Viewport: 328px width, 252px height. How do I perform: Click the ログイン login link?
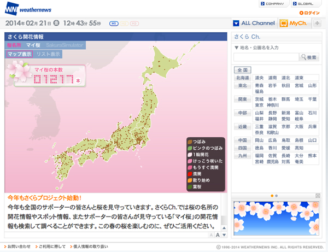[311, 13]
